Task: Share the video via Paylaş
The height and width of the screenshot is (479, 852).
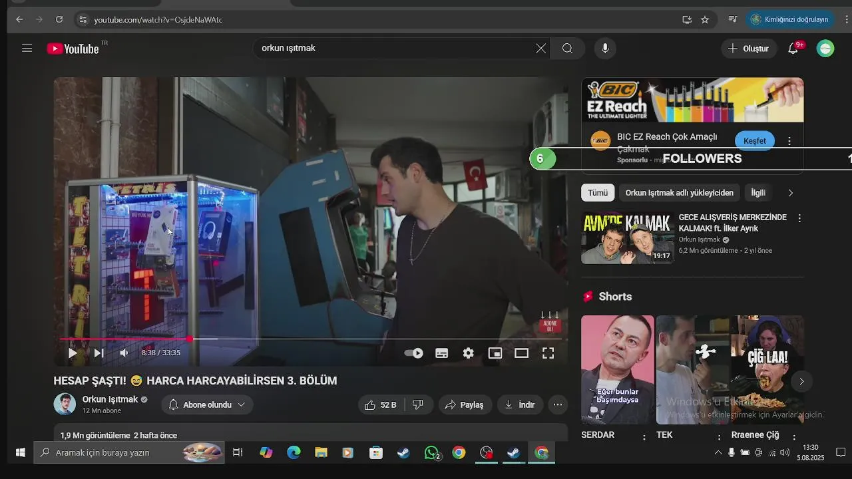Action: (x=465, y=404)
